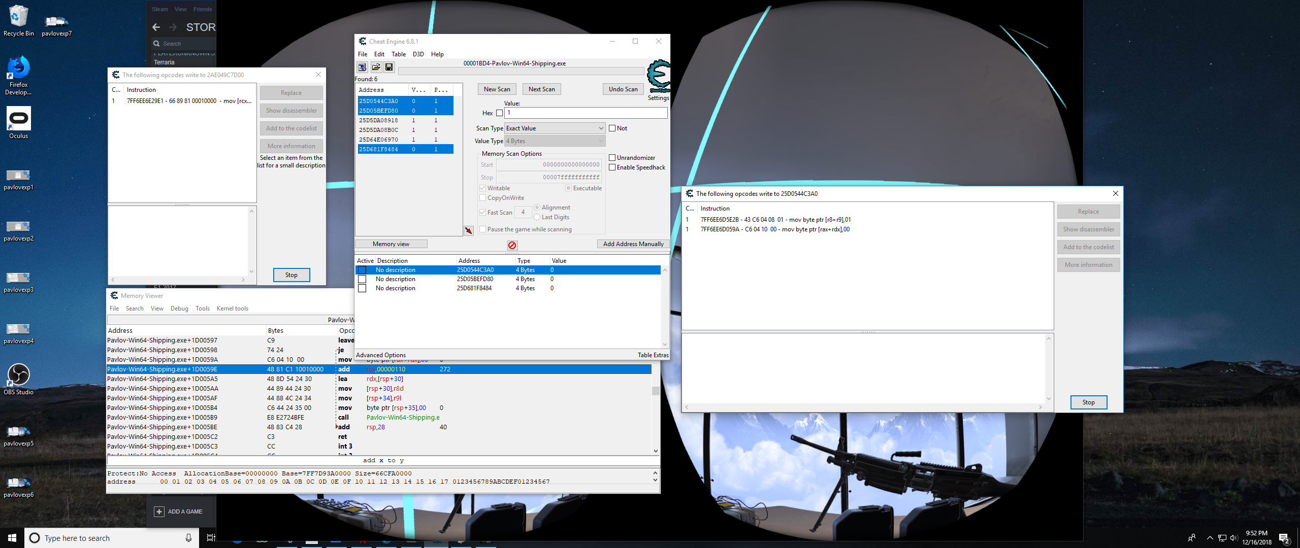1300x548 pixels.
Task: Click the Type here to search box
Action: [111, 538]
